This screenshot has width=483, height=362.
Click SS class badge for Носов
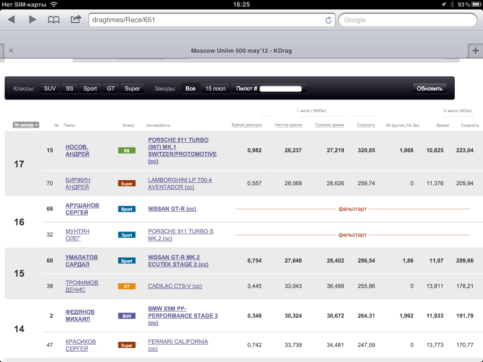pyautogui.click(x=126, y=150)
